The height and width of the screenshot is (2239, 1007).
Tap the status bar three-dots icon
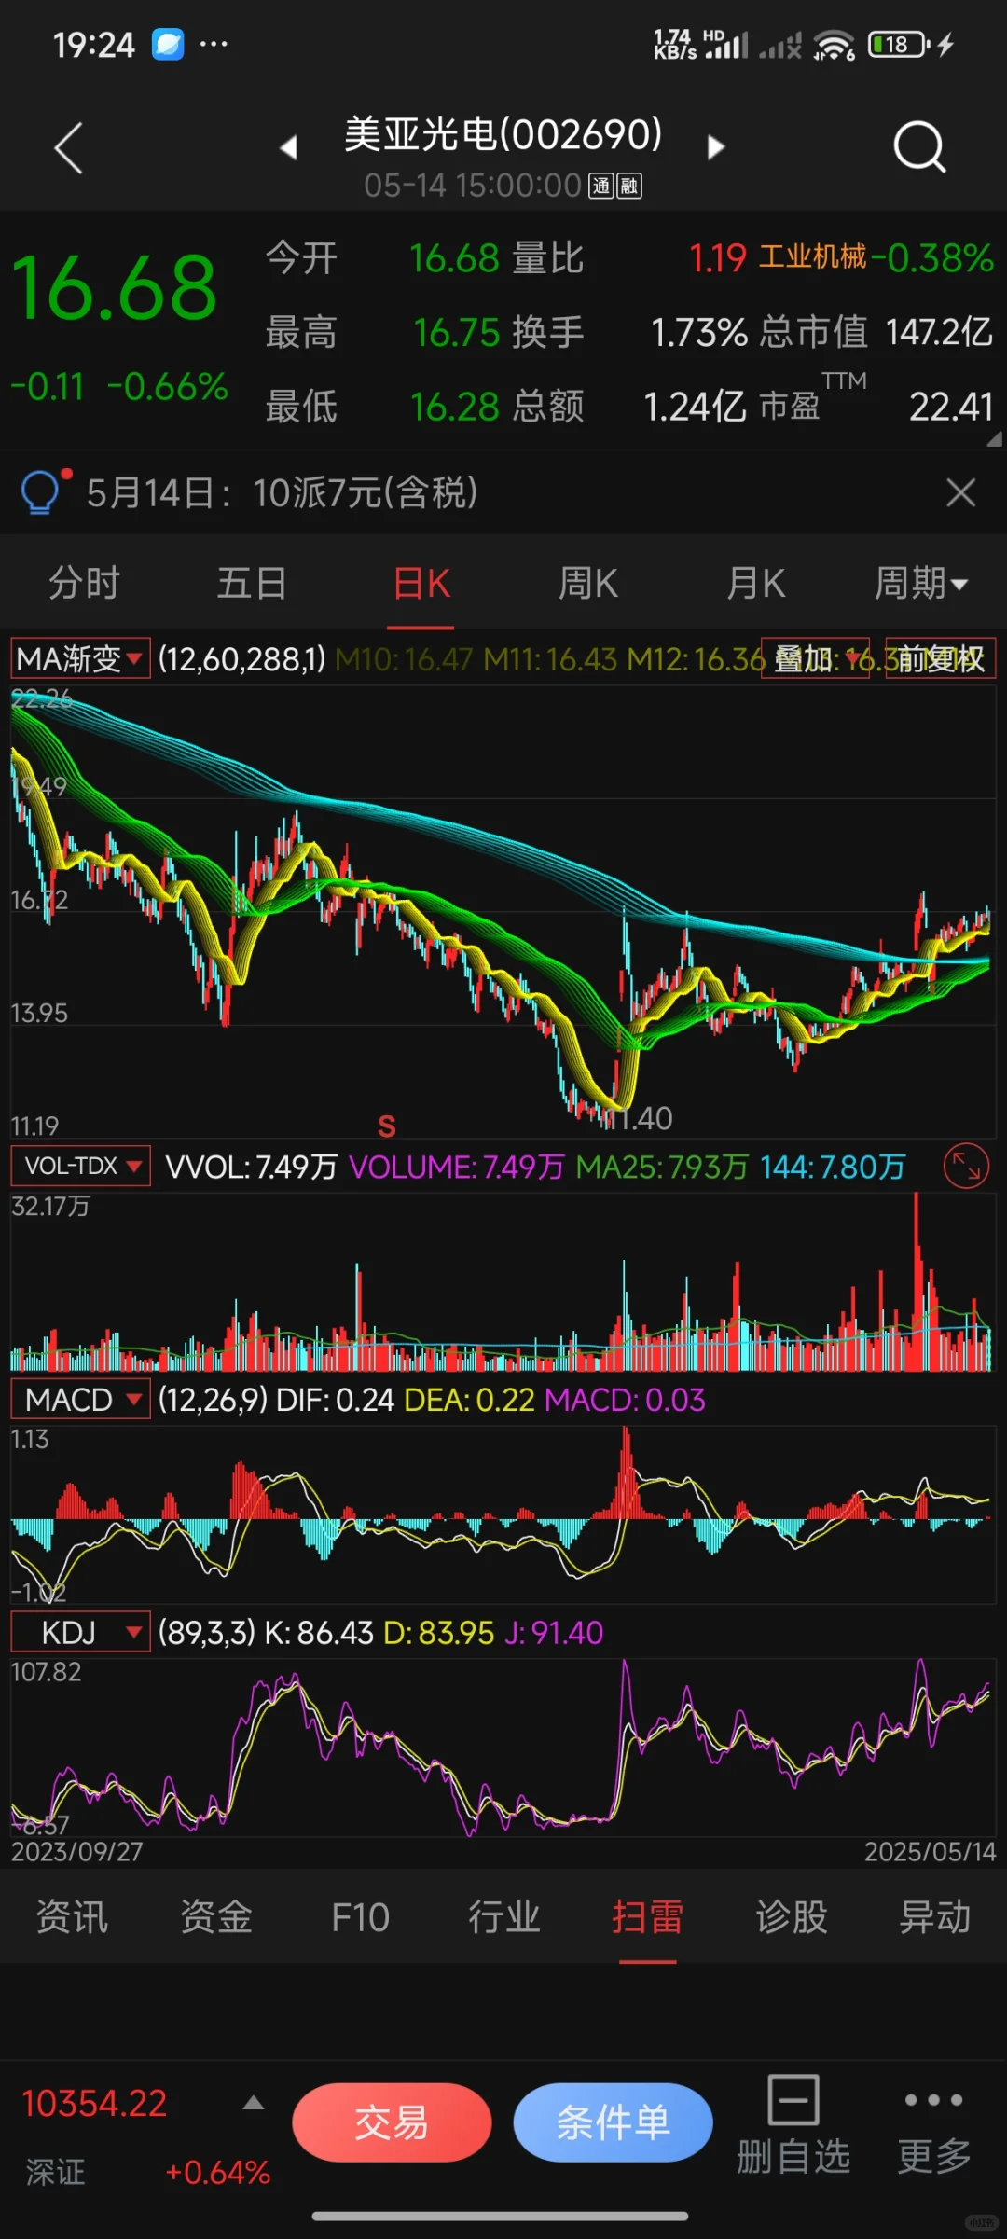click(214, 44)
